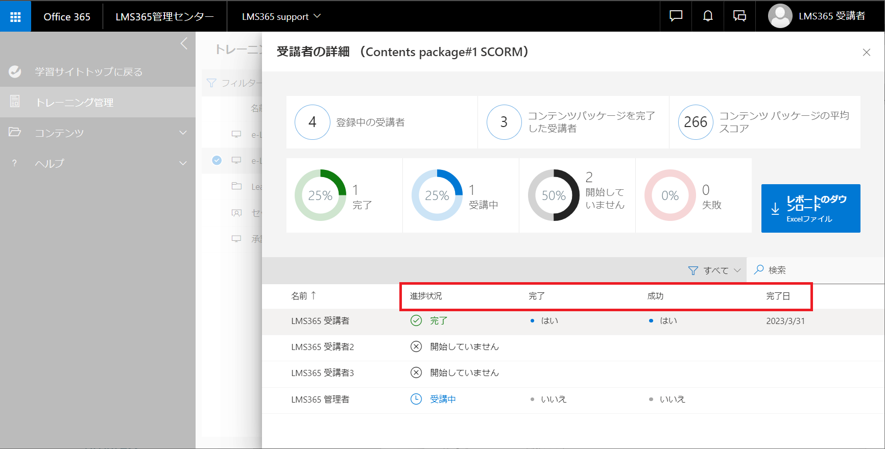Screen dimensions: 885x449
Task: Open the notifications bell
Action: click(708, 16)
